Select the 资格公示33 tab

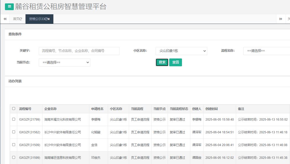point(36,19)
